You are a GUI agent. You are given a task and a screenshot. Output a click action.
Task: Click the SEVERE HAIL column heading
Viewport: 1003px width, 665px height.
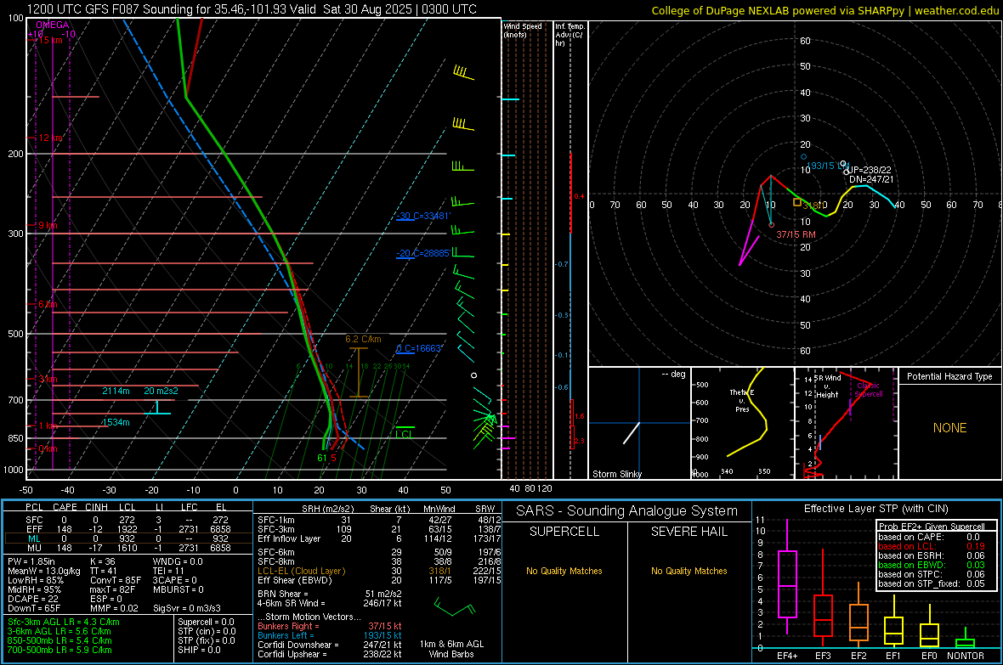pyautogui.click(x=688, y=532)
